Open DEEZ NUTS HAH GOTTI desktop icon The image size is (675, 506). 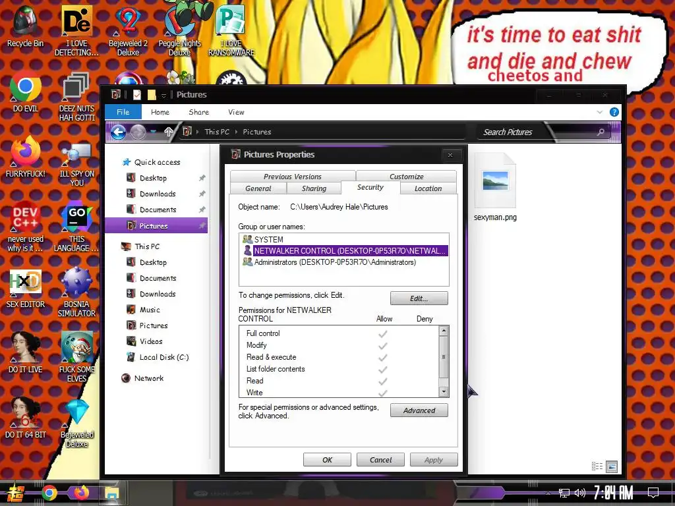(76, 96)
